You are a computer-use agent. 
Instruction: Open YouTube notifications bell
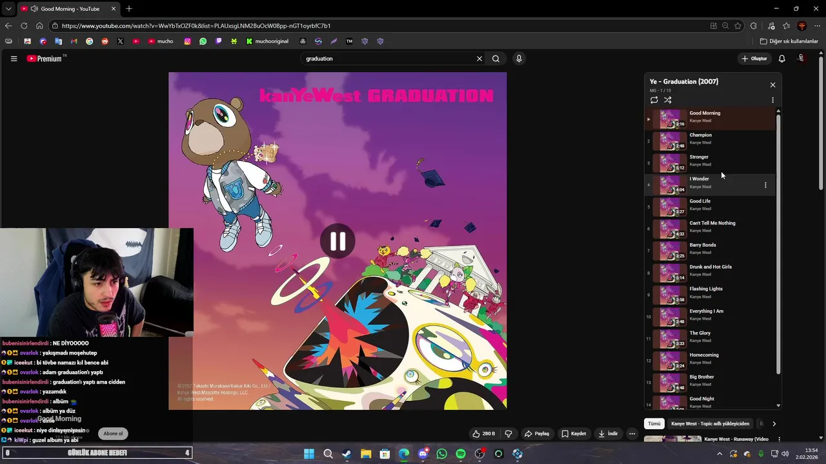pos(781,59)
